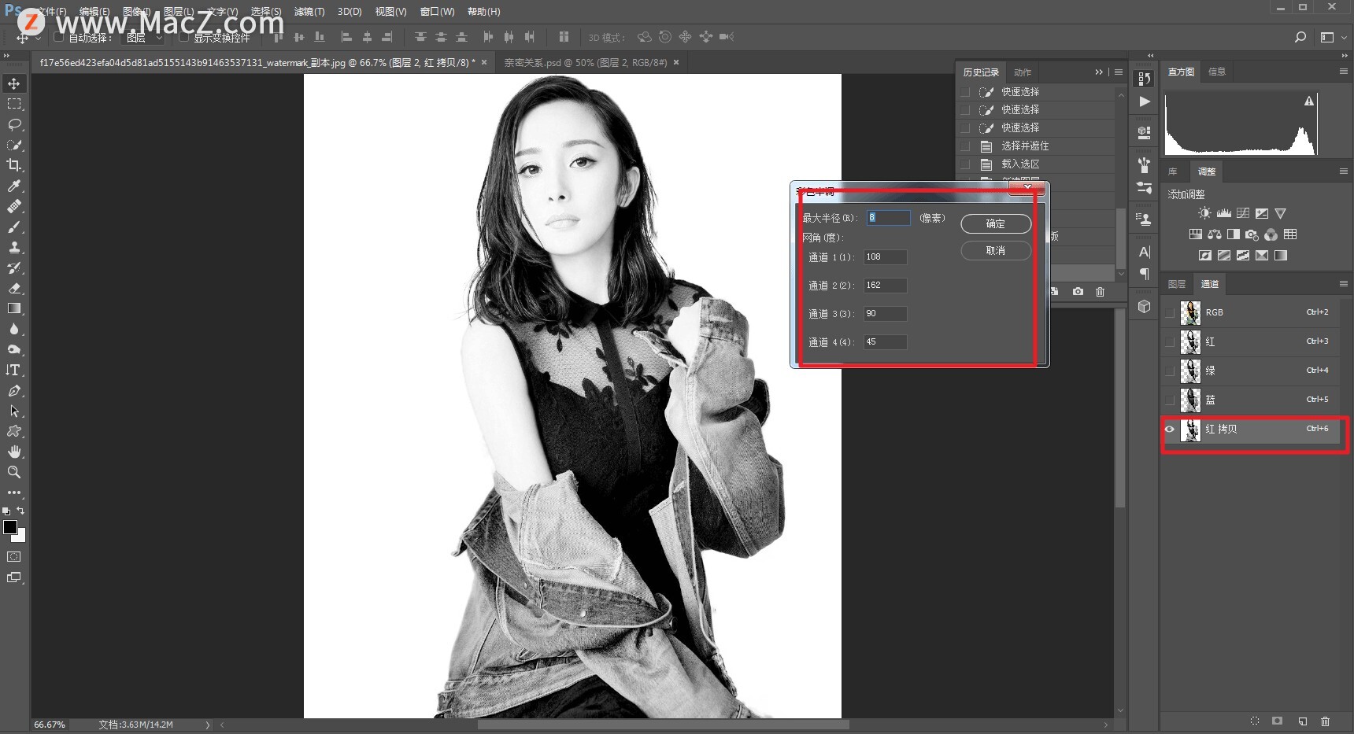This screenshot has width=1354, height=734.
Task: Select the Rectangular Marquee tool
Action: coord(14,104)
